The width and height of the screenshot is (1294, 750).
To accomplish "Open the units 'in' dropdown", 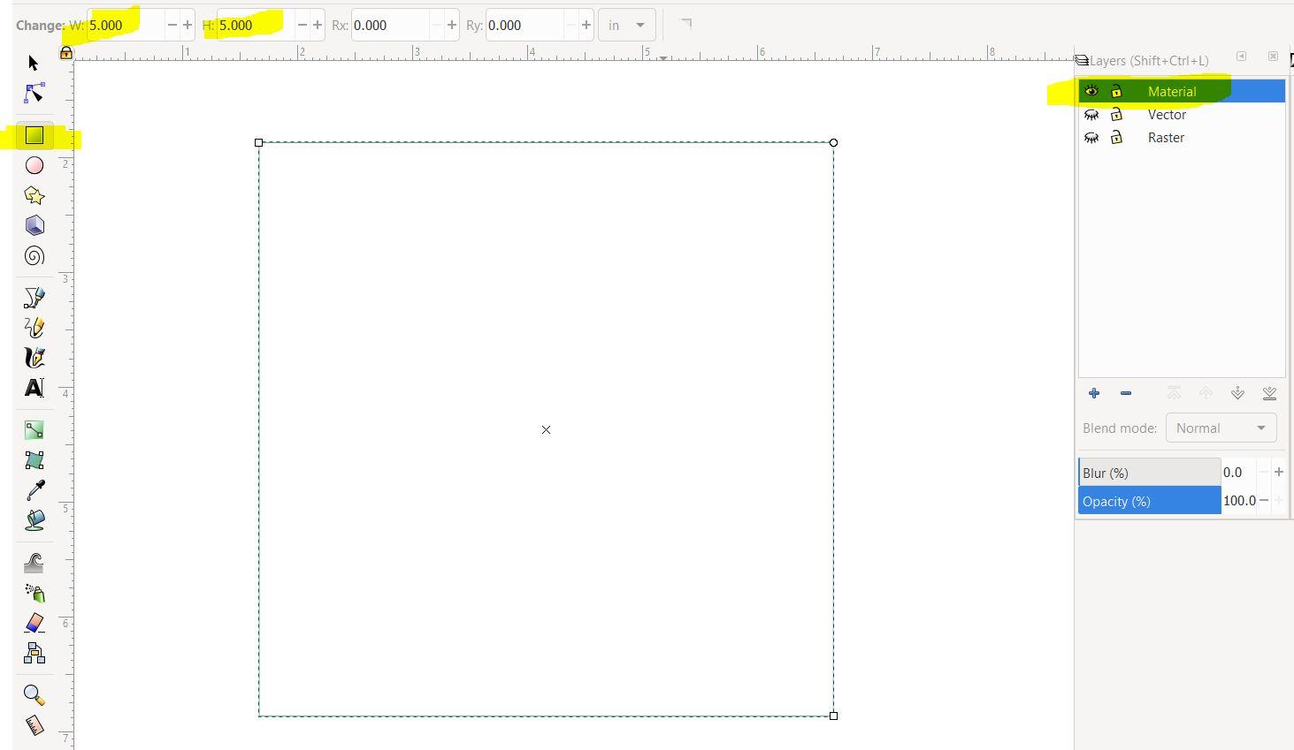I will 626,25.
